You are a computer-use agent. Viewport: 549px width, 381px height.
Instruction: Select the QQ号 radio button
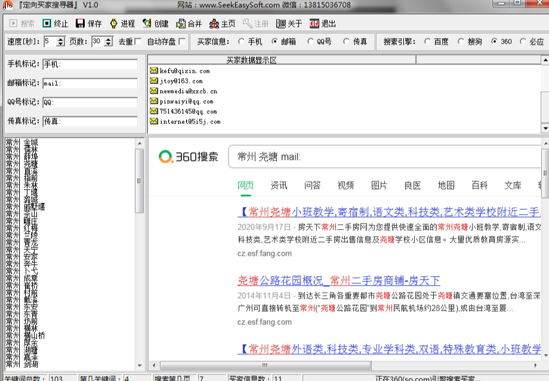pos(310,42)
